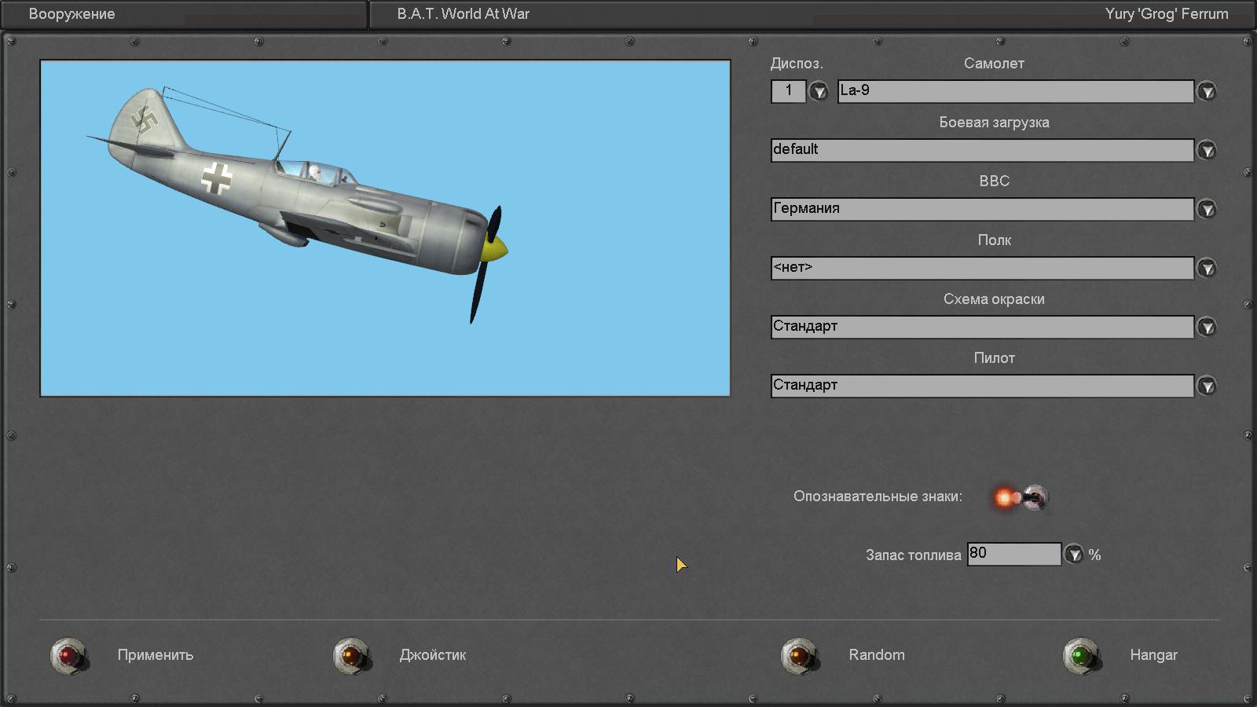Click the Применить label to apply settings

(155, 655)
